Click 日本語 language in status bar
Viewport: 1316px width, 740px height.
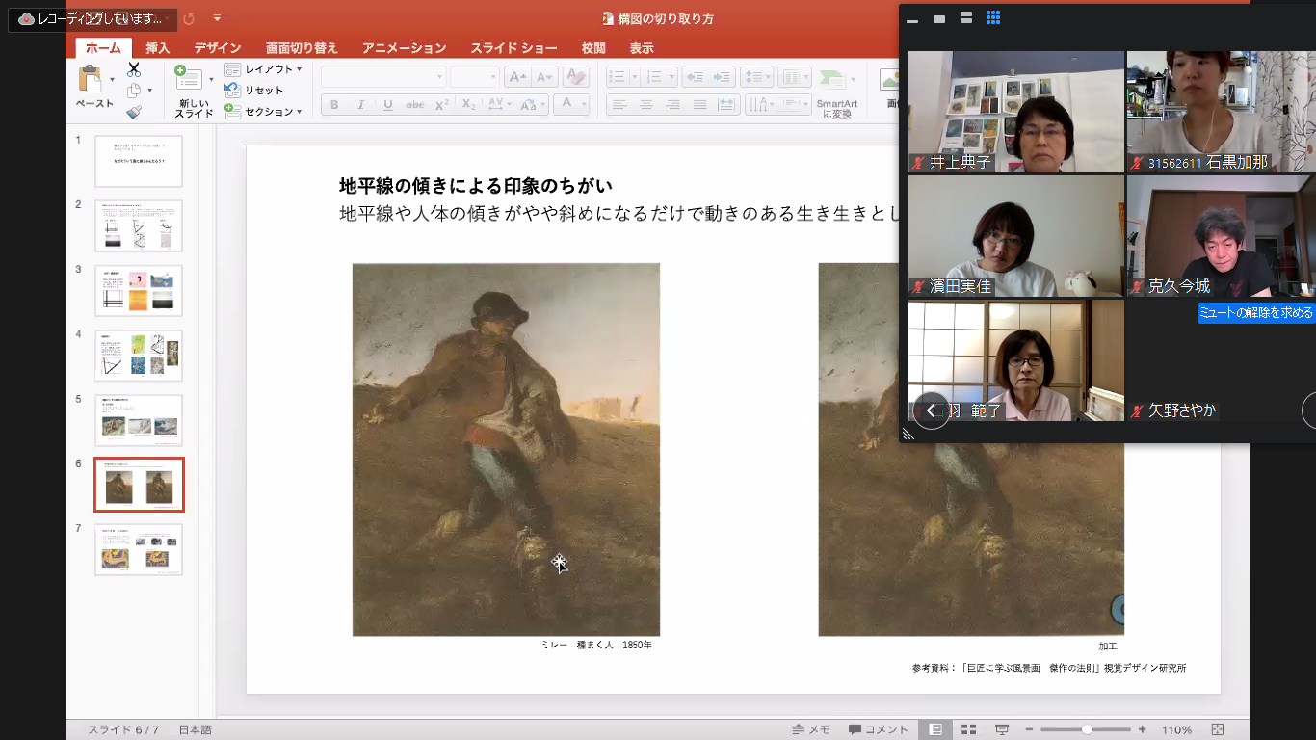195,729
